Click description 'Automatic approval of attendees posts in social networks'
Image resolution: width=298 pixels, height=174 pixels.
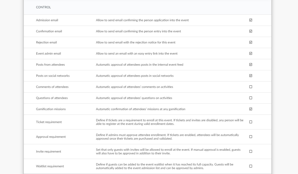pyautogui.click(x=135, y=76)
